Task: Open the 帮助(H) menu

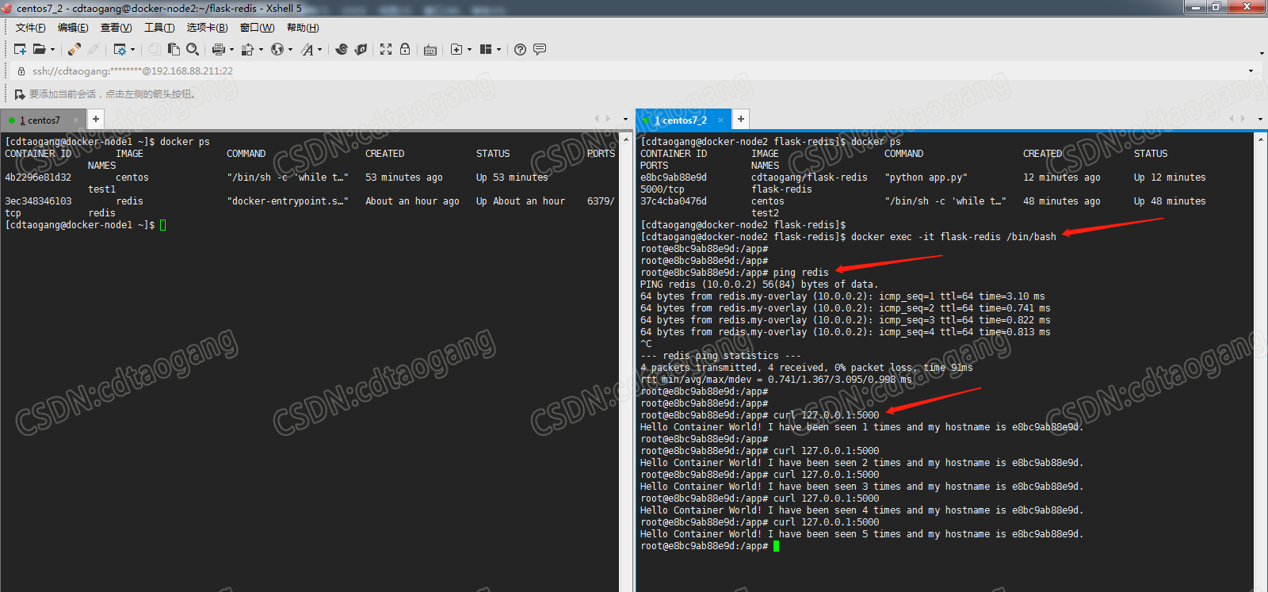Action: [x=303, y=28]
